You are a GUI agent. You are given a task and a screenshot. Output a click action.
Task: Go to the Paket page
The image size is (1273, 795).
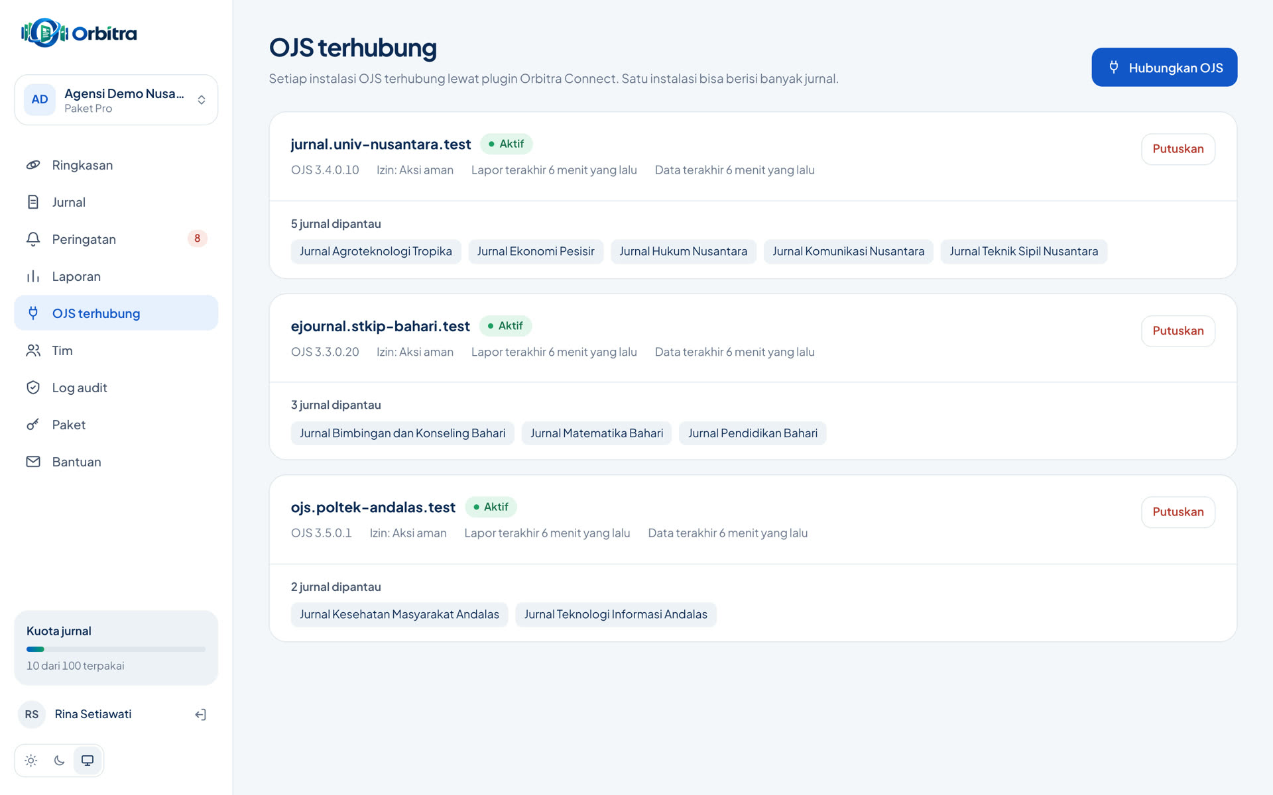[116, 425]
